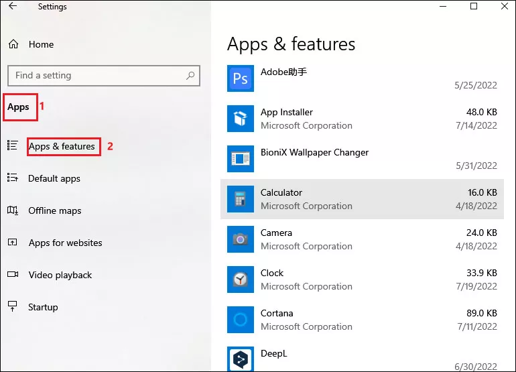Screen dimensions: 516x372
Task: Click the Cortana date 7/11/2022
Action: [477, 326]
